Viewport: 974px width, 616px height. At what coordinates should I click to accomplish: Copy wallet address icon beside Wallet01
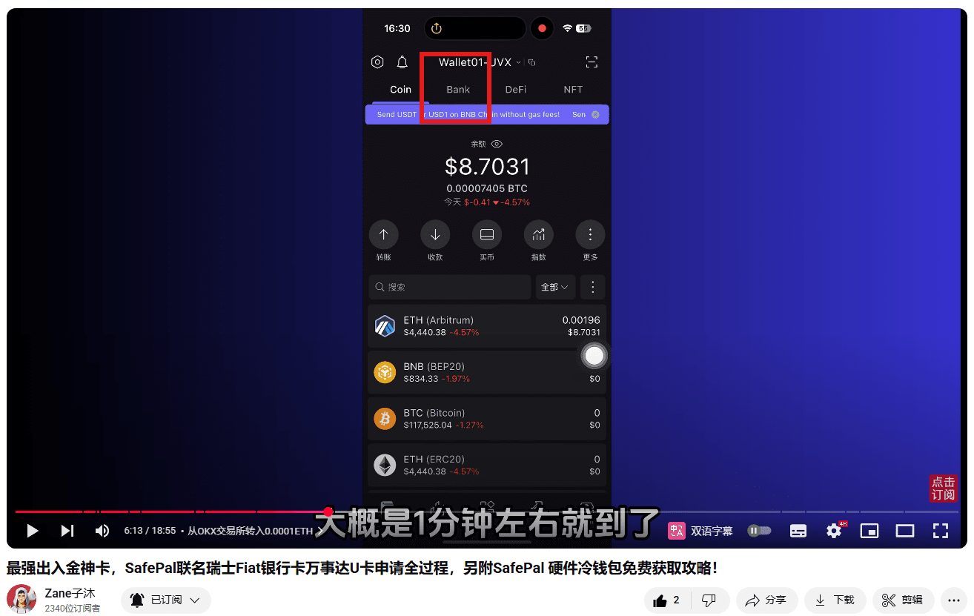coord(531,63)
